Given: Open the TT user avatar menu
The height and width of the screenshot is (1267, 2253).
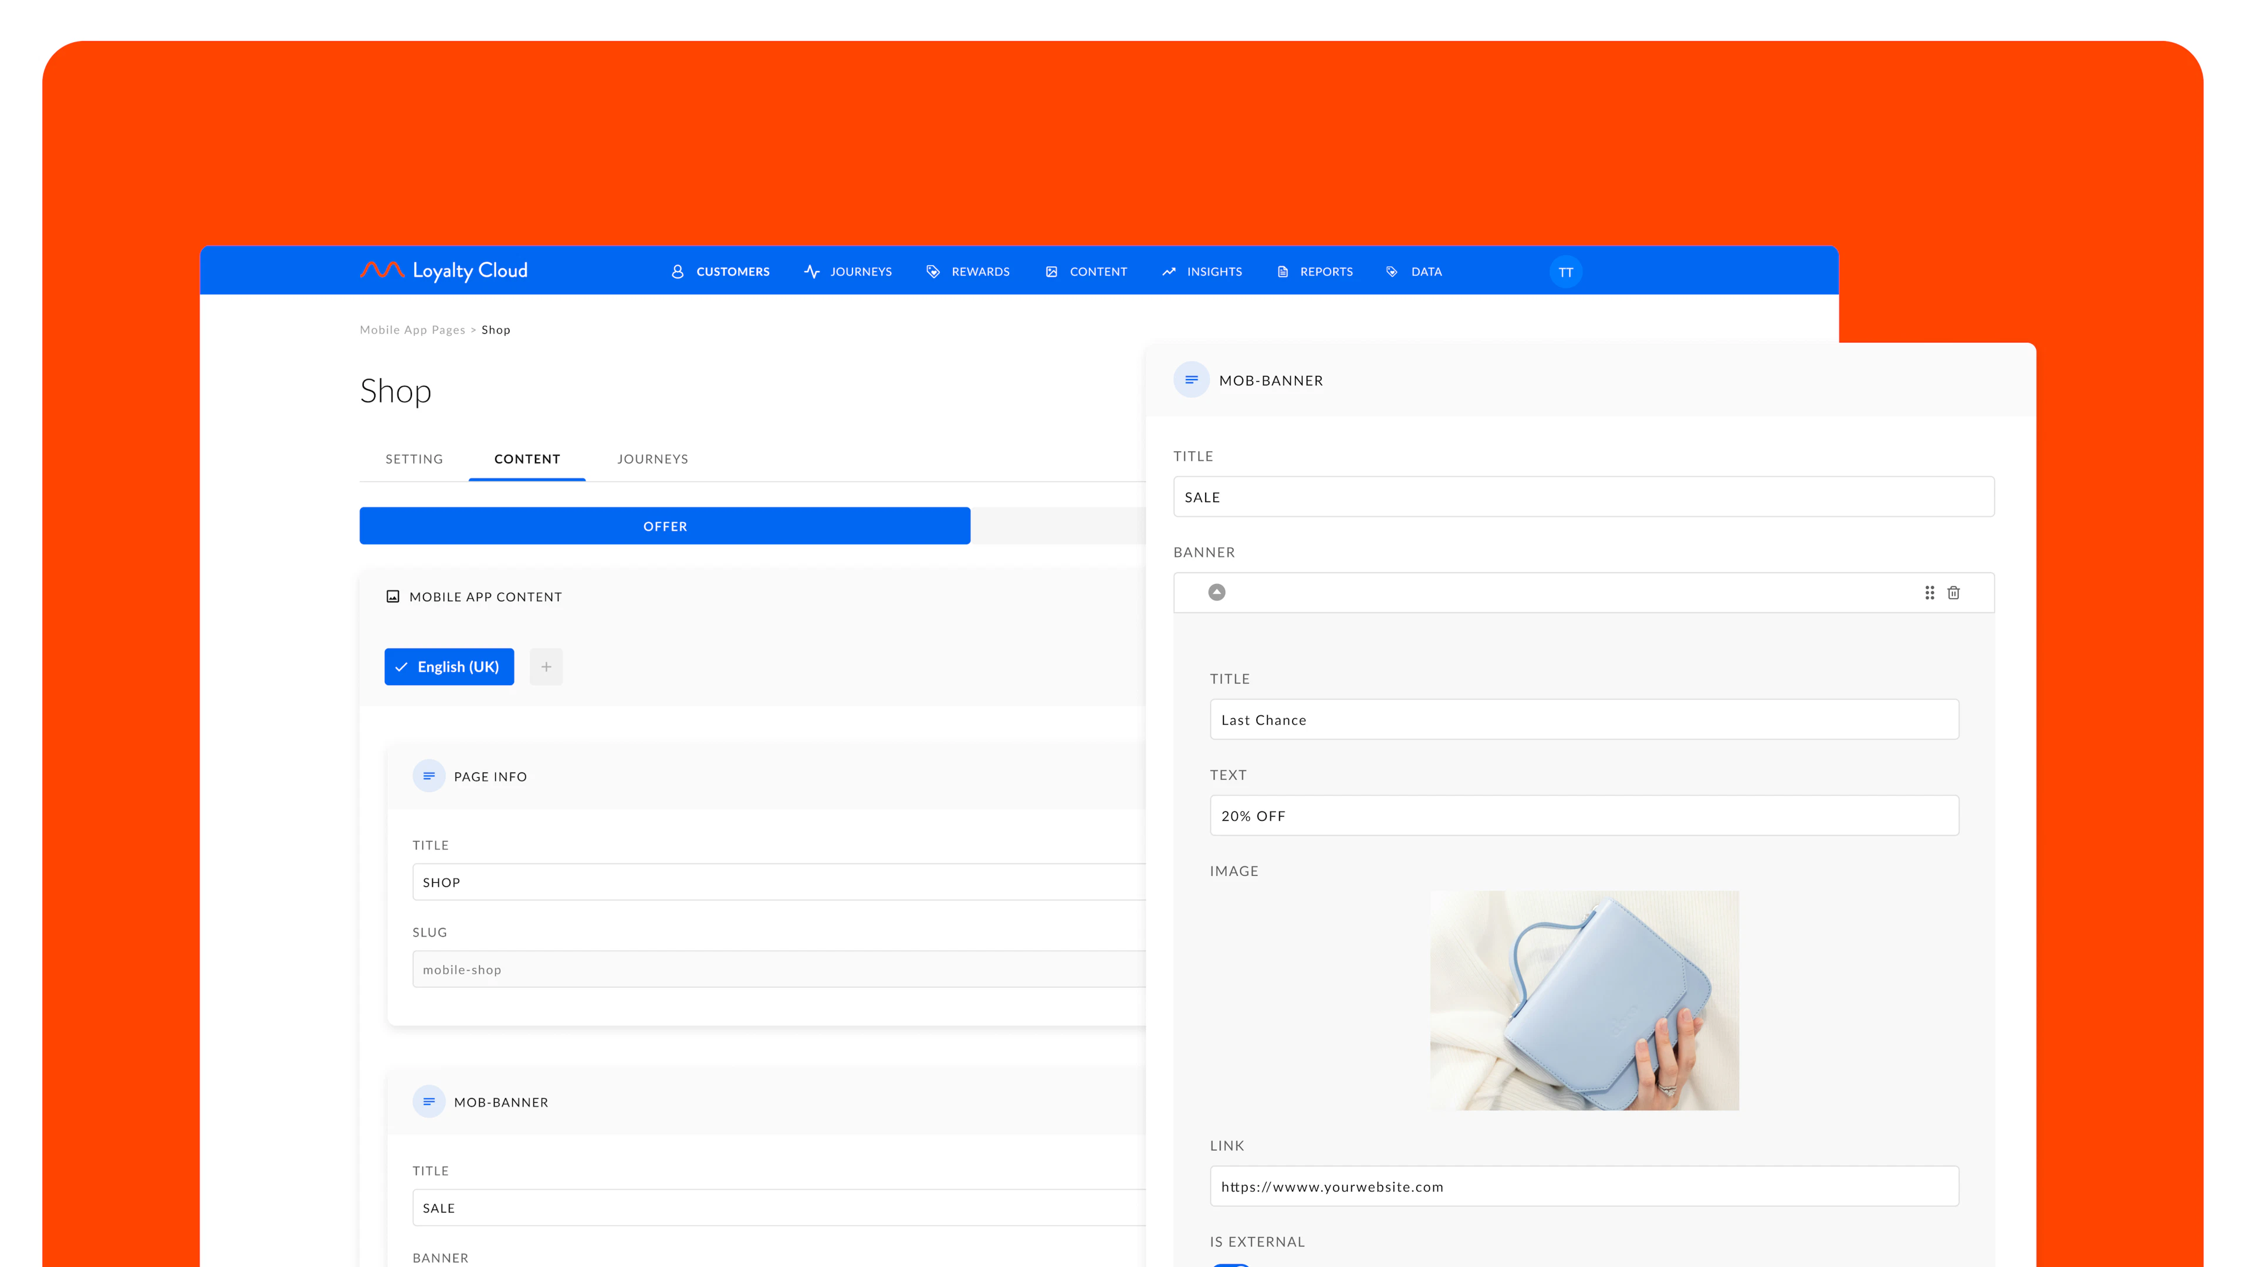Looking at the screenshot, I should tap(1565, 272).
